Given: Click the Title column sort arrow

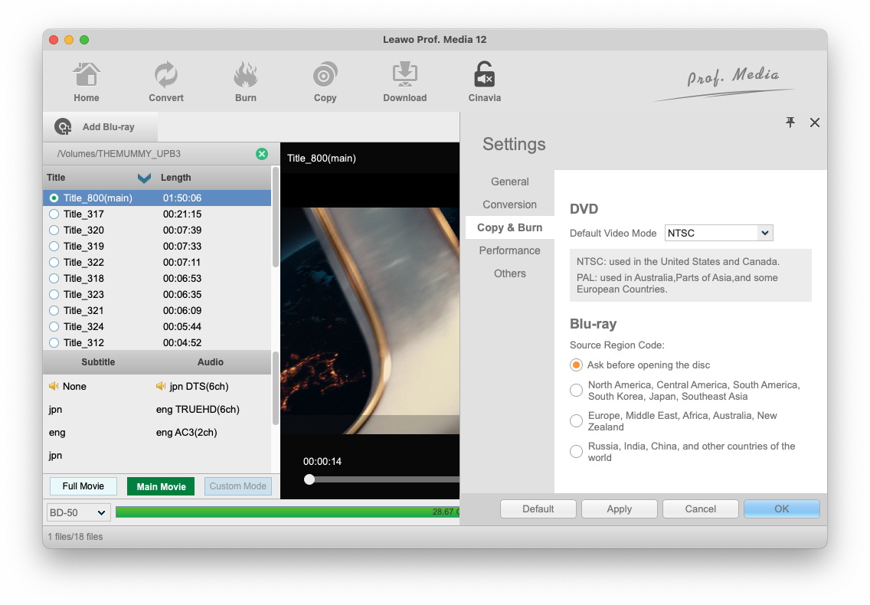Looking at the screenshot, I should click(144, 178).
